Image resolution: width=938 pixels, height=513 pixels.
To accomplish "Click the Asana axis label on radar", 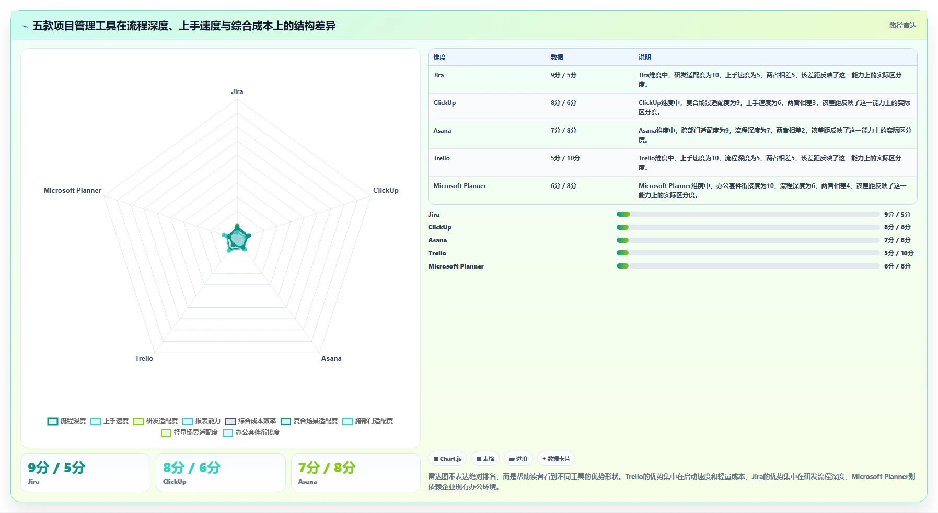I will pos(331,358).
